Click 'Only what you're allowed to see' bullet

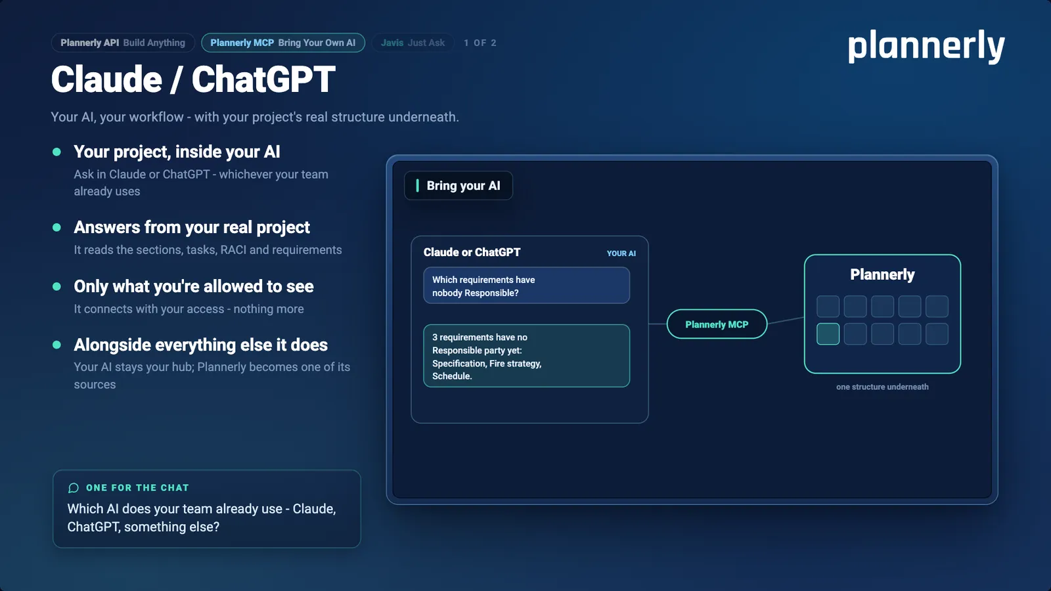[x=194, y=286]
